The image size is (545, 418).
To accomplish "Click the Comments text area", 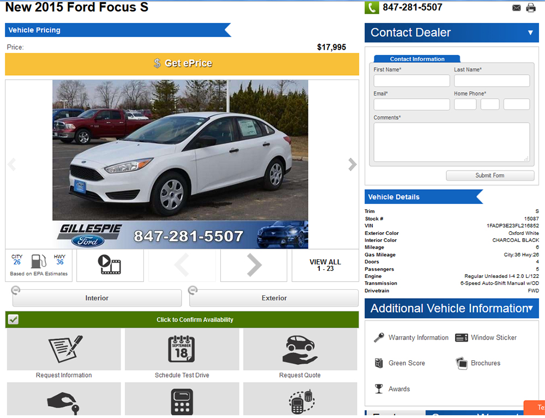I will [451, 142].
